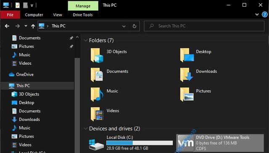Screen dimensions: 269x153
Task: Open Music under This PC in tree
Action: pos(24,128)
